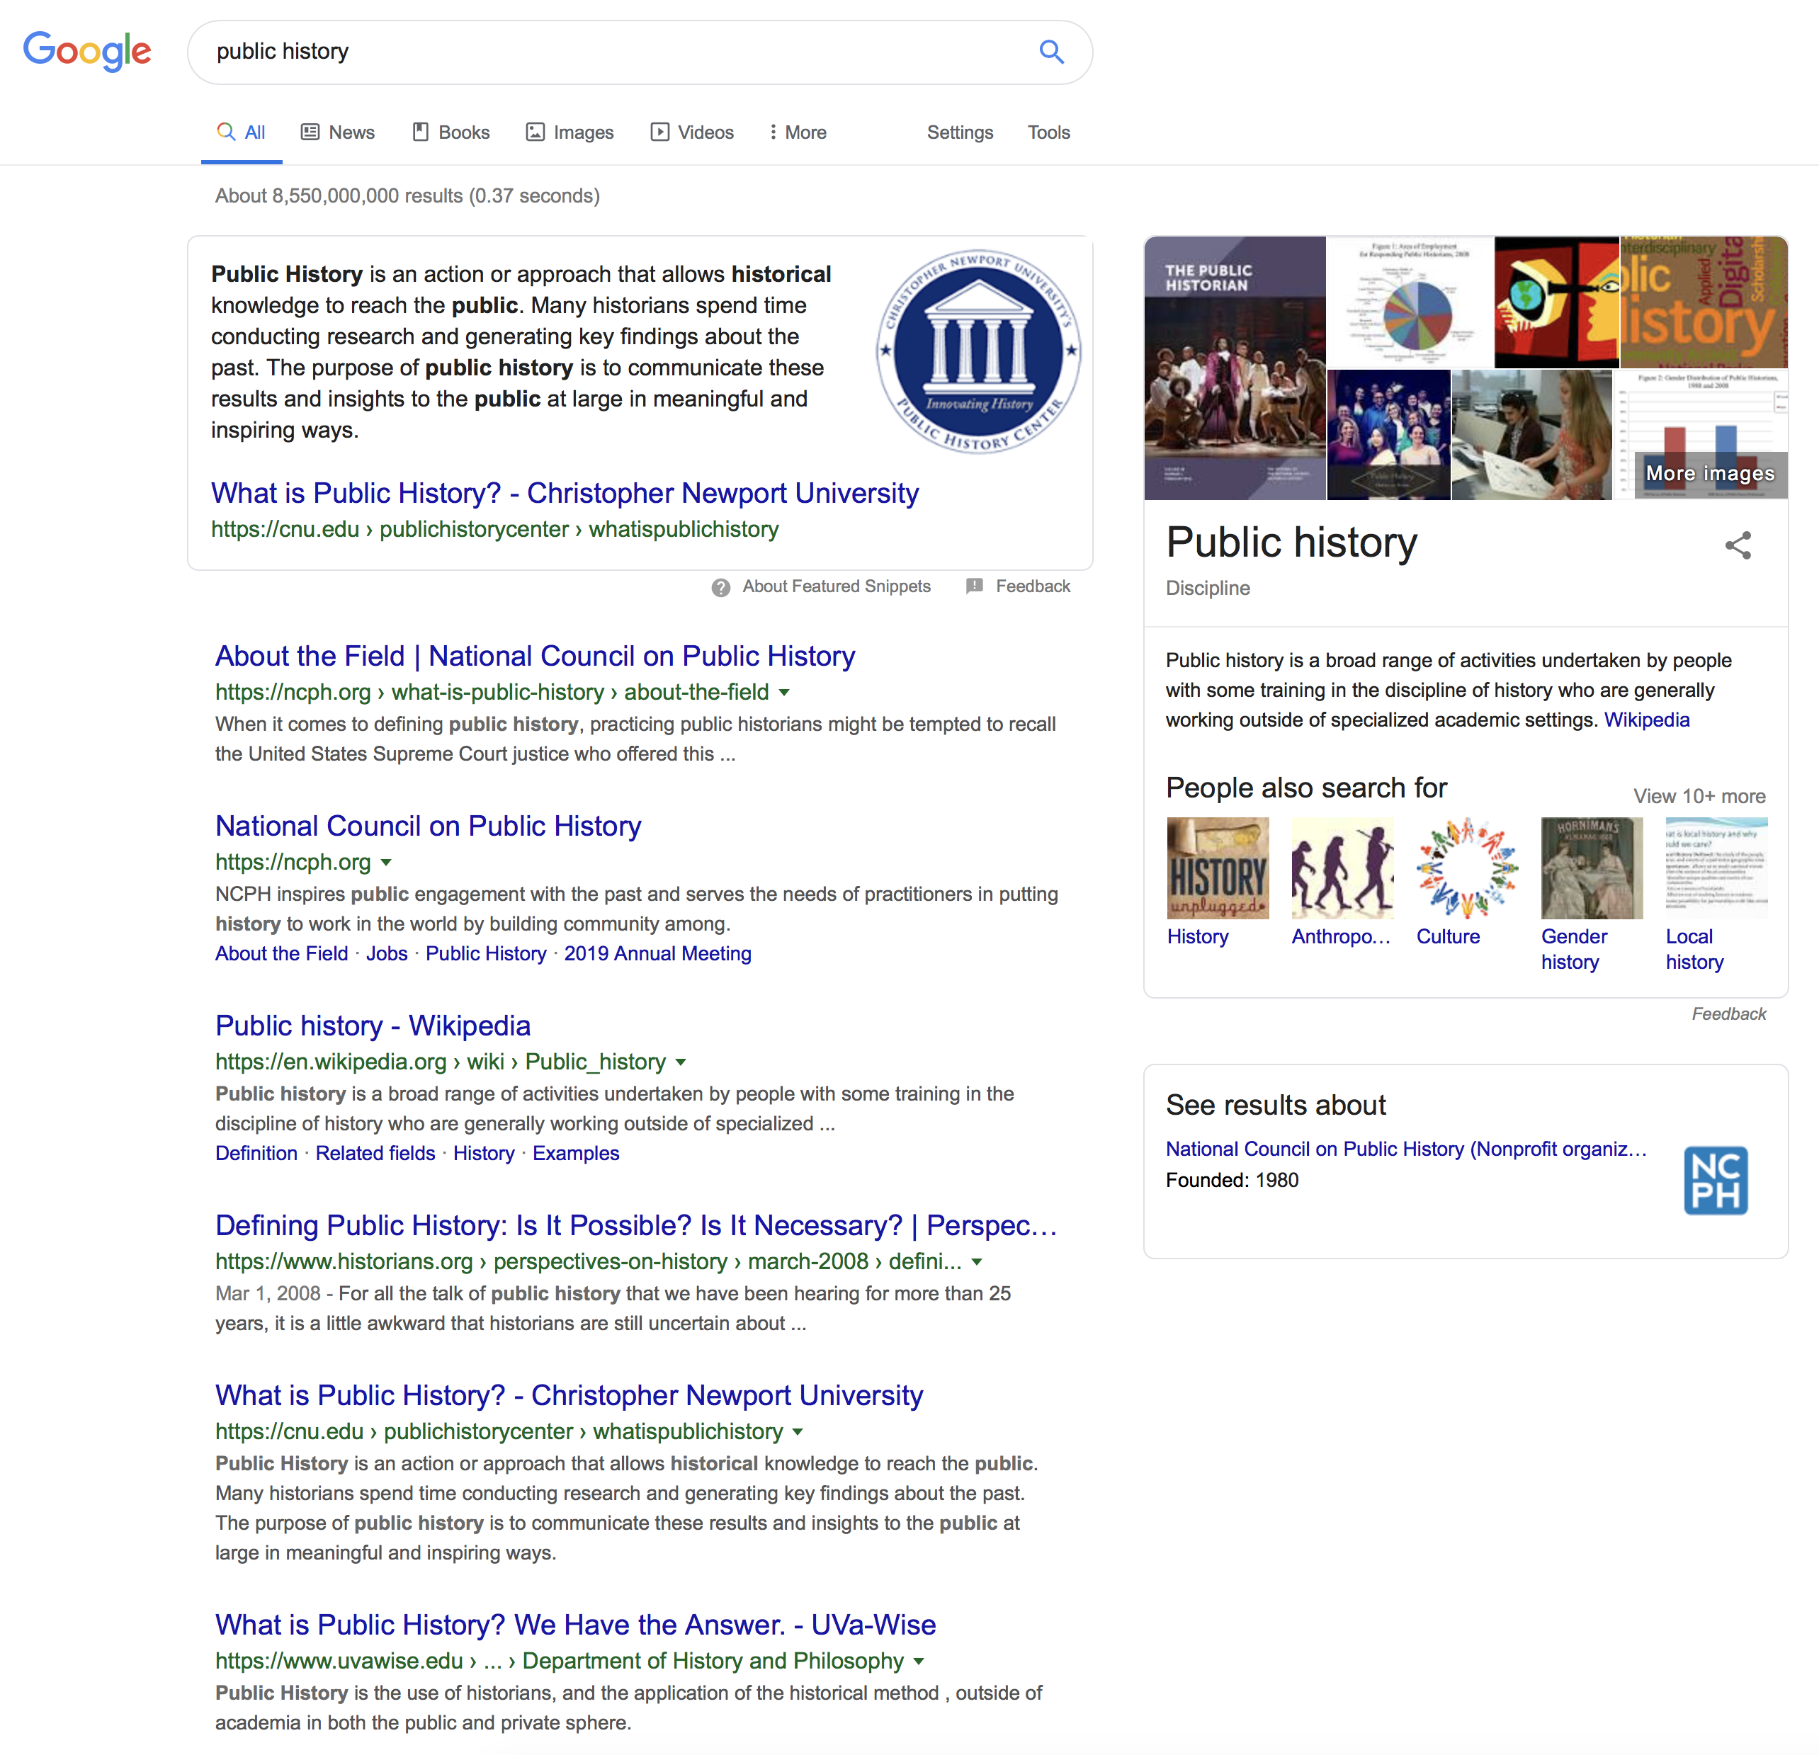Open the More search categories menu
1819x1755 pixels.
pyautogui.click(x=797, y=132)
